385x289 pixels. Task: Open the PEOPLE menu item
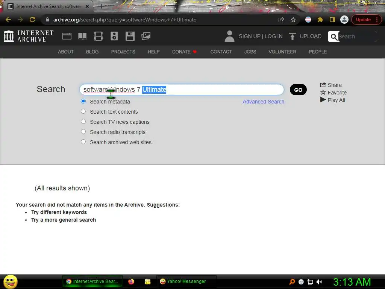coord(318,52)
